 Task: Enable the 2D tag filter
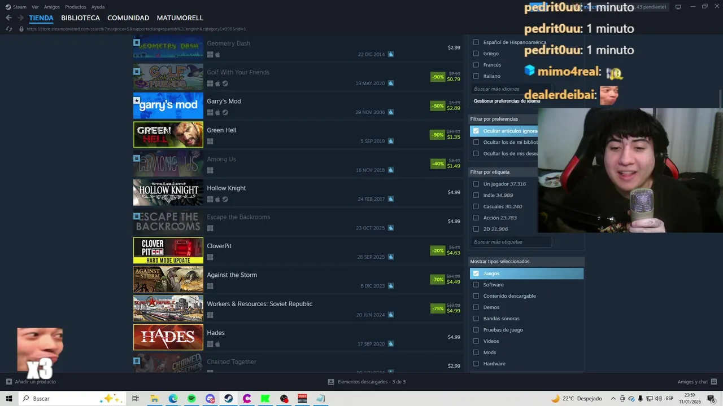(x=476, y=229)
